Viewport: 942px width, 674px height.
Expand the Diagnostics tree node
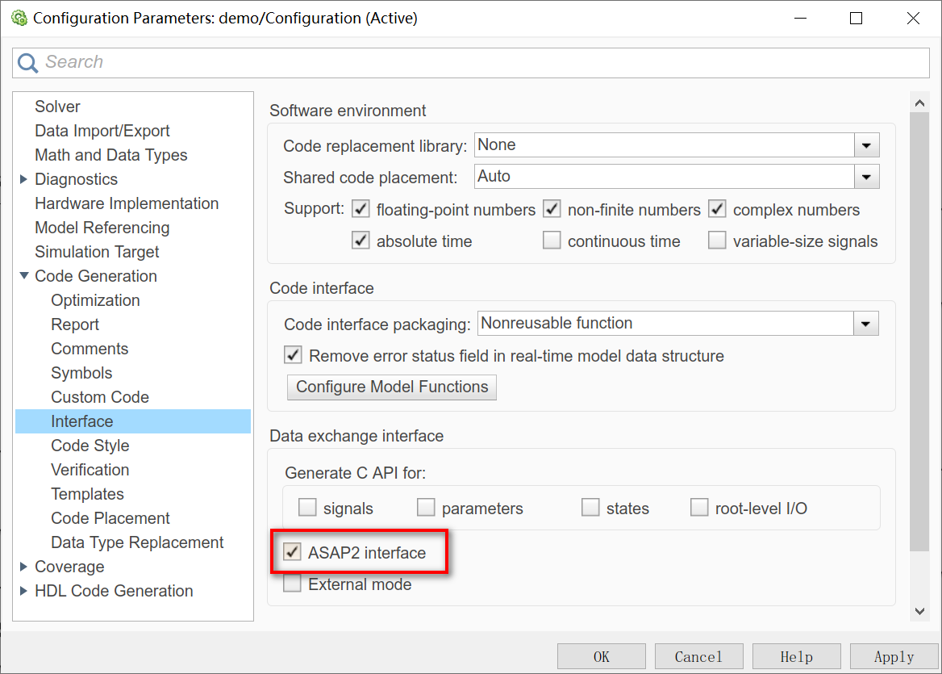coord(24,179)
